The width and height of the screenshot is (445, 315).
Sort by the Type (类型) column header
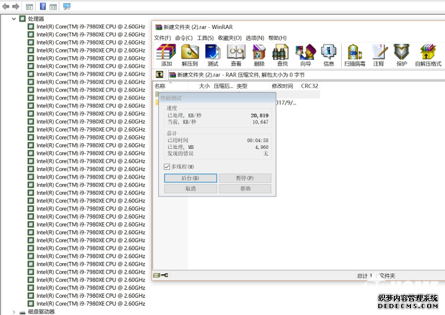point(252,86)
